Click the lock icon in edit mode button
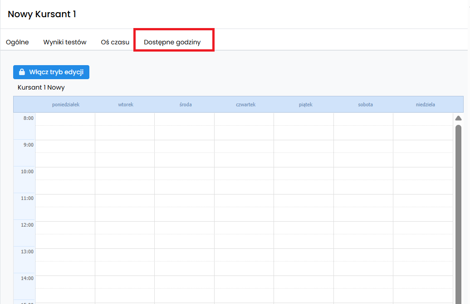The width and height of the screenshot is (470, 304). [22, 72]
